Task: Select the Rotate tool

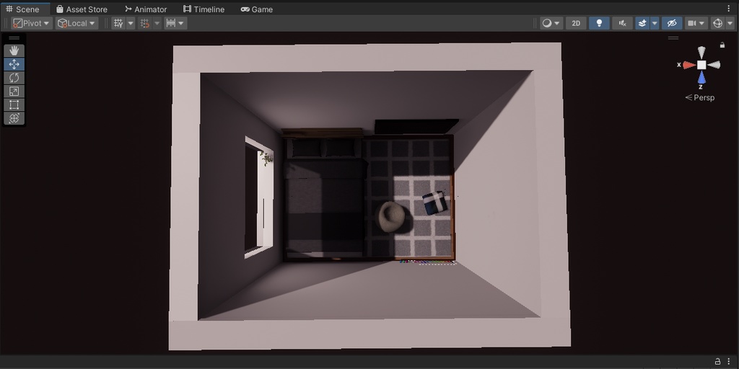Action: [x=14, y=78]
